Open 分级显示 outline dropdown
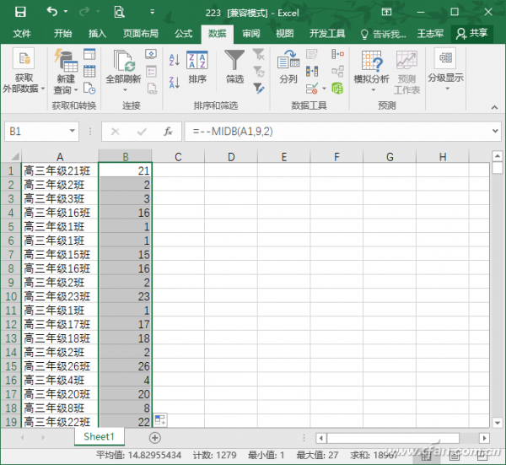 tap(445, 69)
